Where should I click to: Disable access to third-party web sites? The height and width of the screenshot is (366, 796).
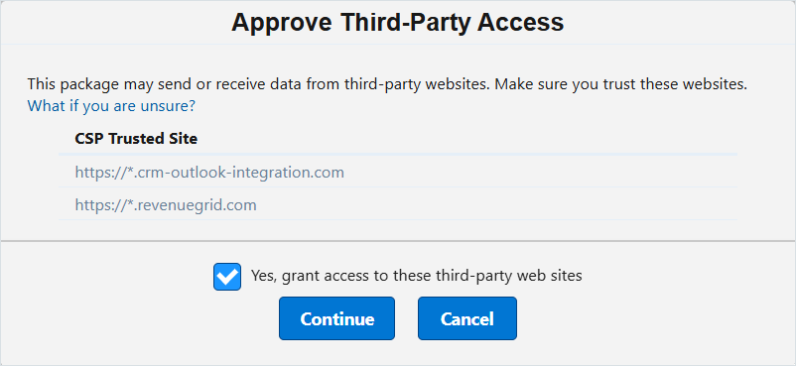point(227,277)
